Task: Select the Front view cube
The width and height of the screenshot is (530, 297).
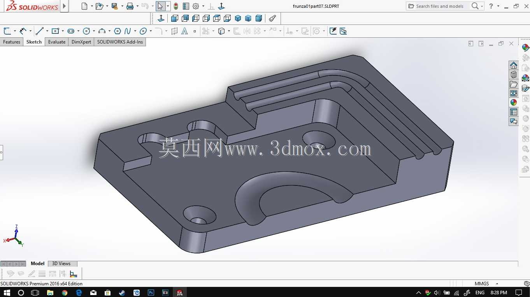Action: tap(175, 18)
